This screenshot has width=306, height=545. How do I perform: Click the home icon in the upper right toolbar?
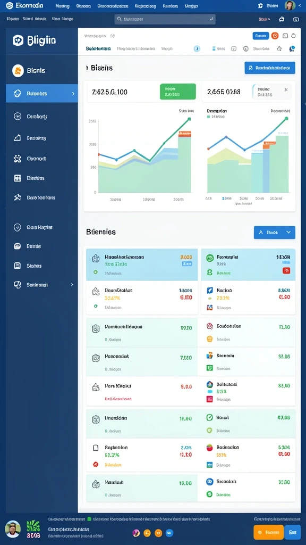pos(282,20)
